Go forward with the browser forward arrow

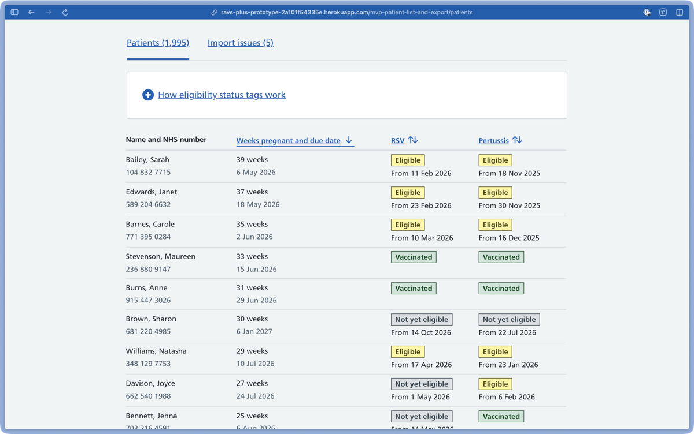tap(49, 12)
